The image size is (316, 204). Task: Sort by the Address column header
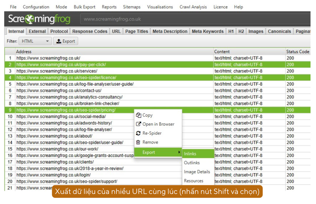tap(114, 52)
